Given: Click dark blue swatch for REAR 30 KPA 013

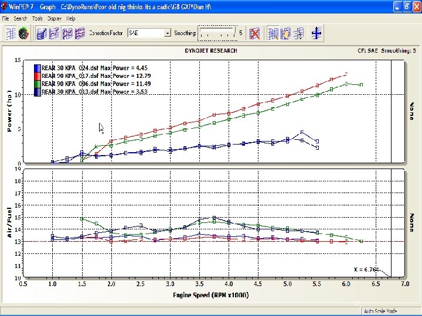Looking at the screenshot, I should click(38, 92).
